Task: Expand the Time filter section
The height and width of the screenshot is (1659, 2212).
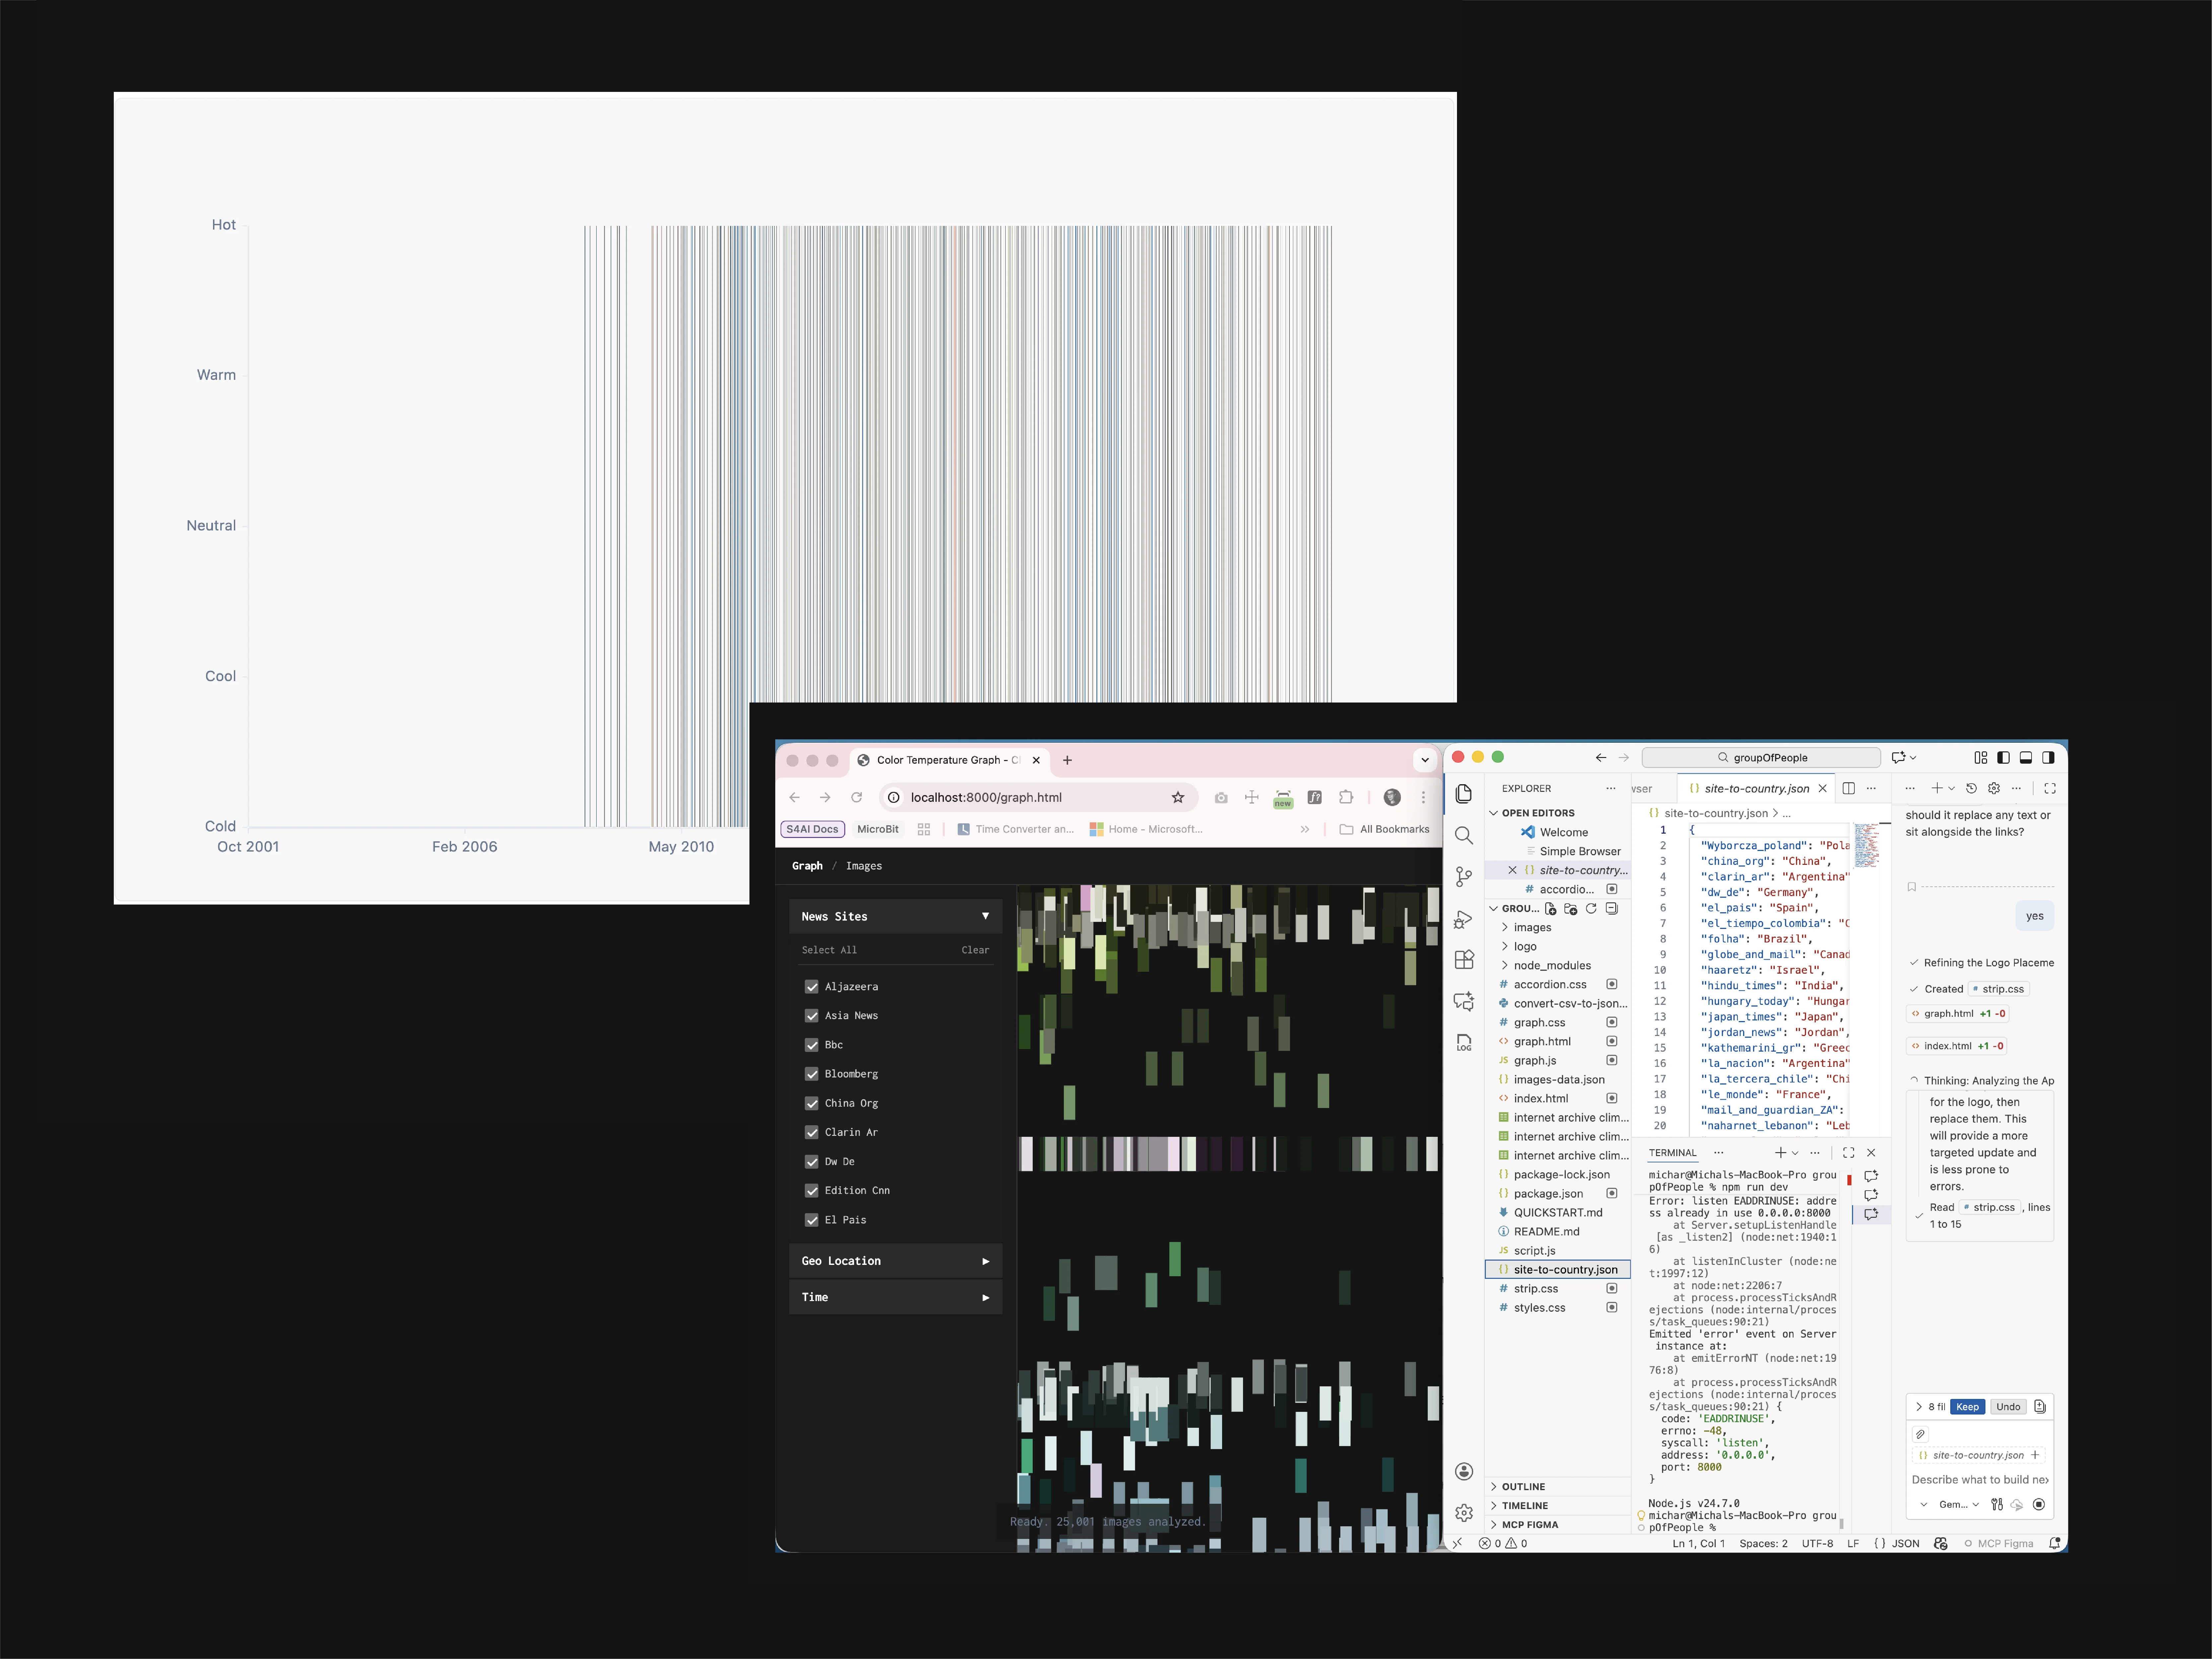Action: click(x=895, y=1297)
